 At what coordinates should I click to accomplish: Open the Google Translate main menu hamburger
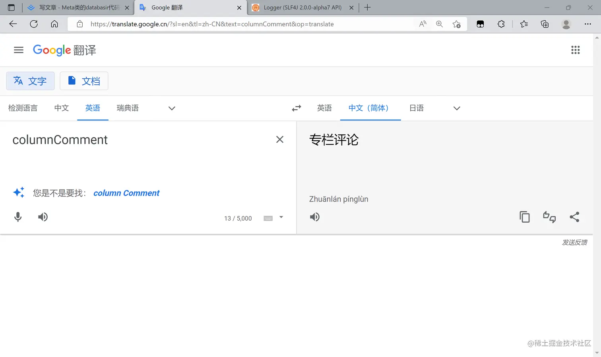point(19,50)
